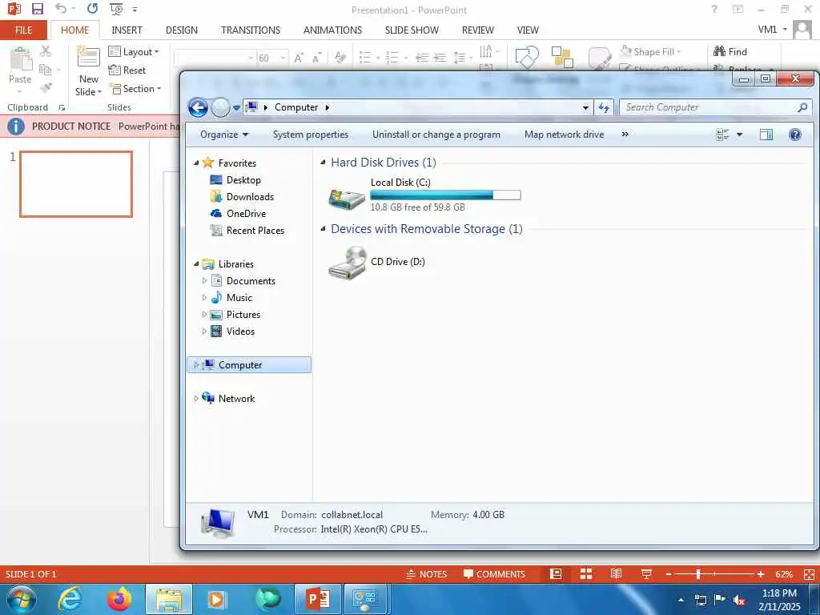
Task: Open System properties
Action: point(311,135)
